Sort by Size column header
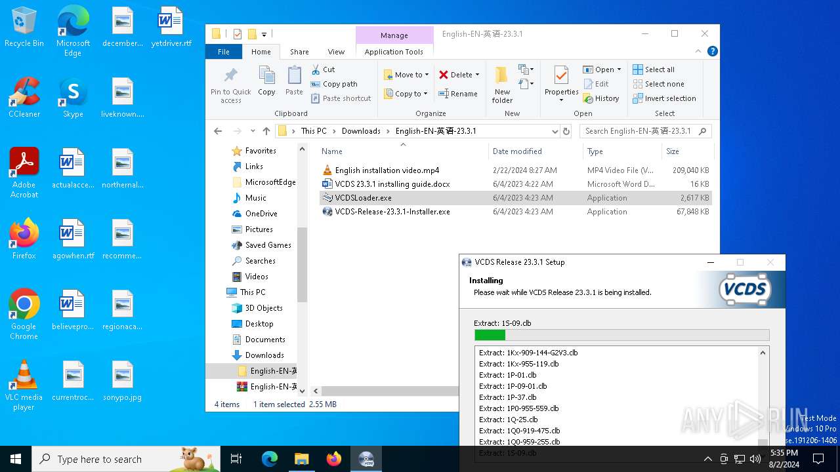Screen dimensions: 840x472 [687, 151]
